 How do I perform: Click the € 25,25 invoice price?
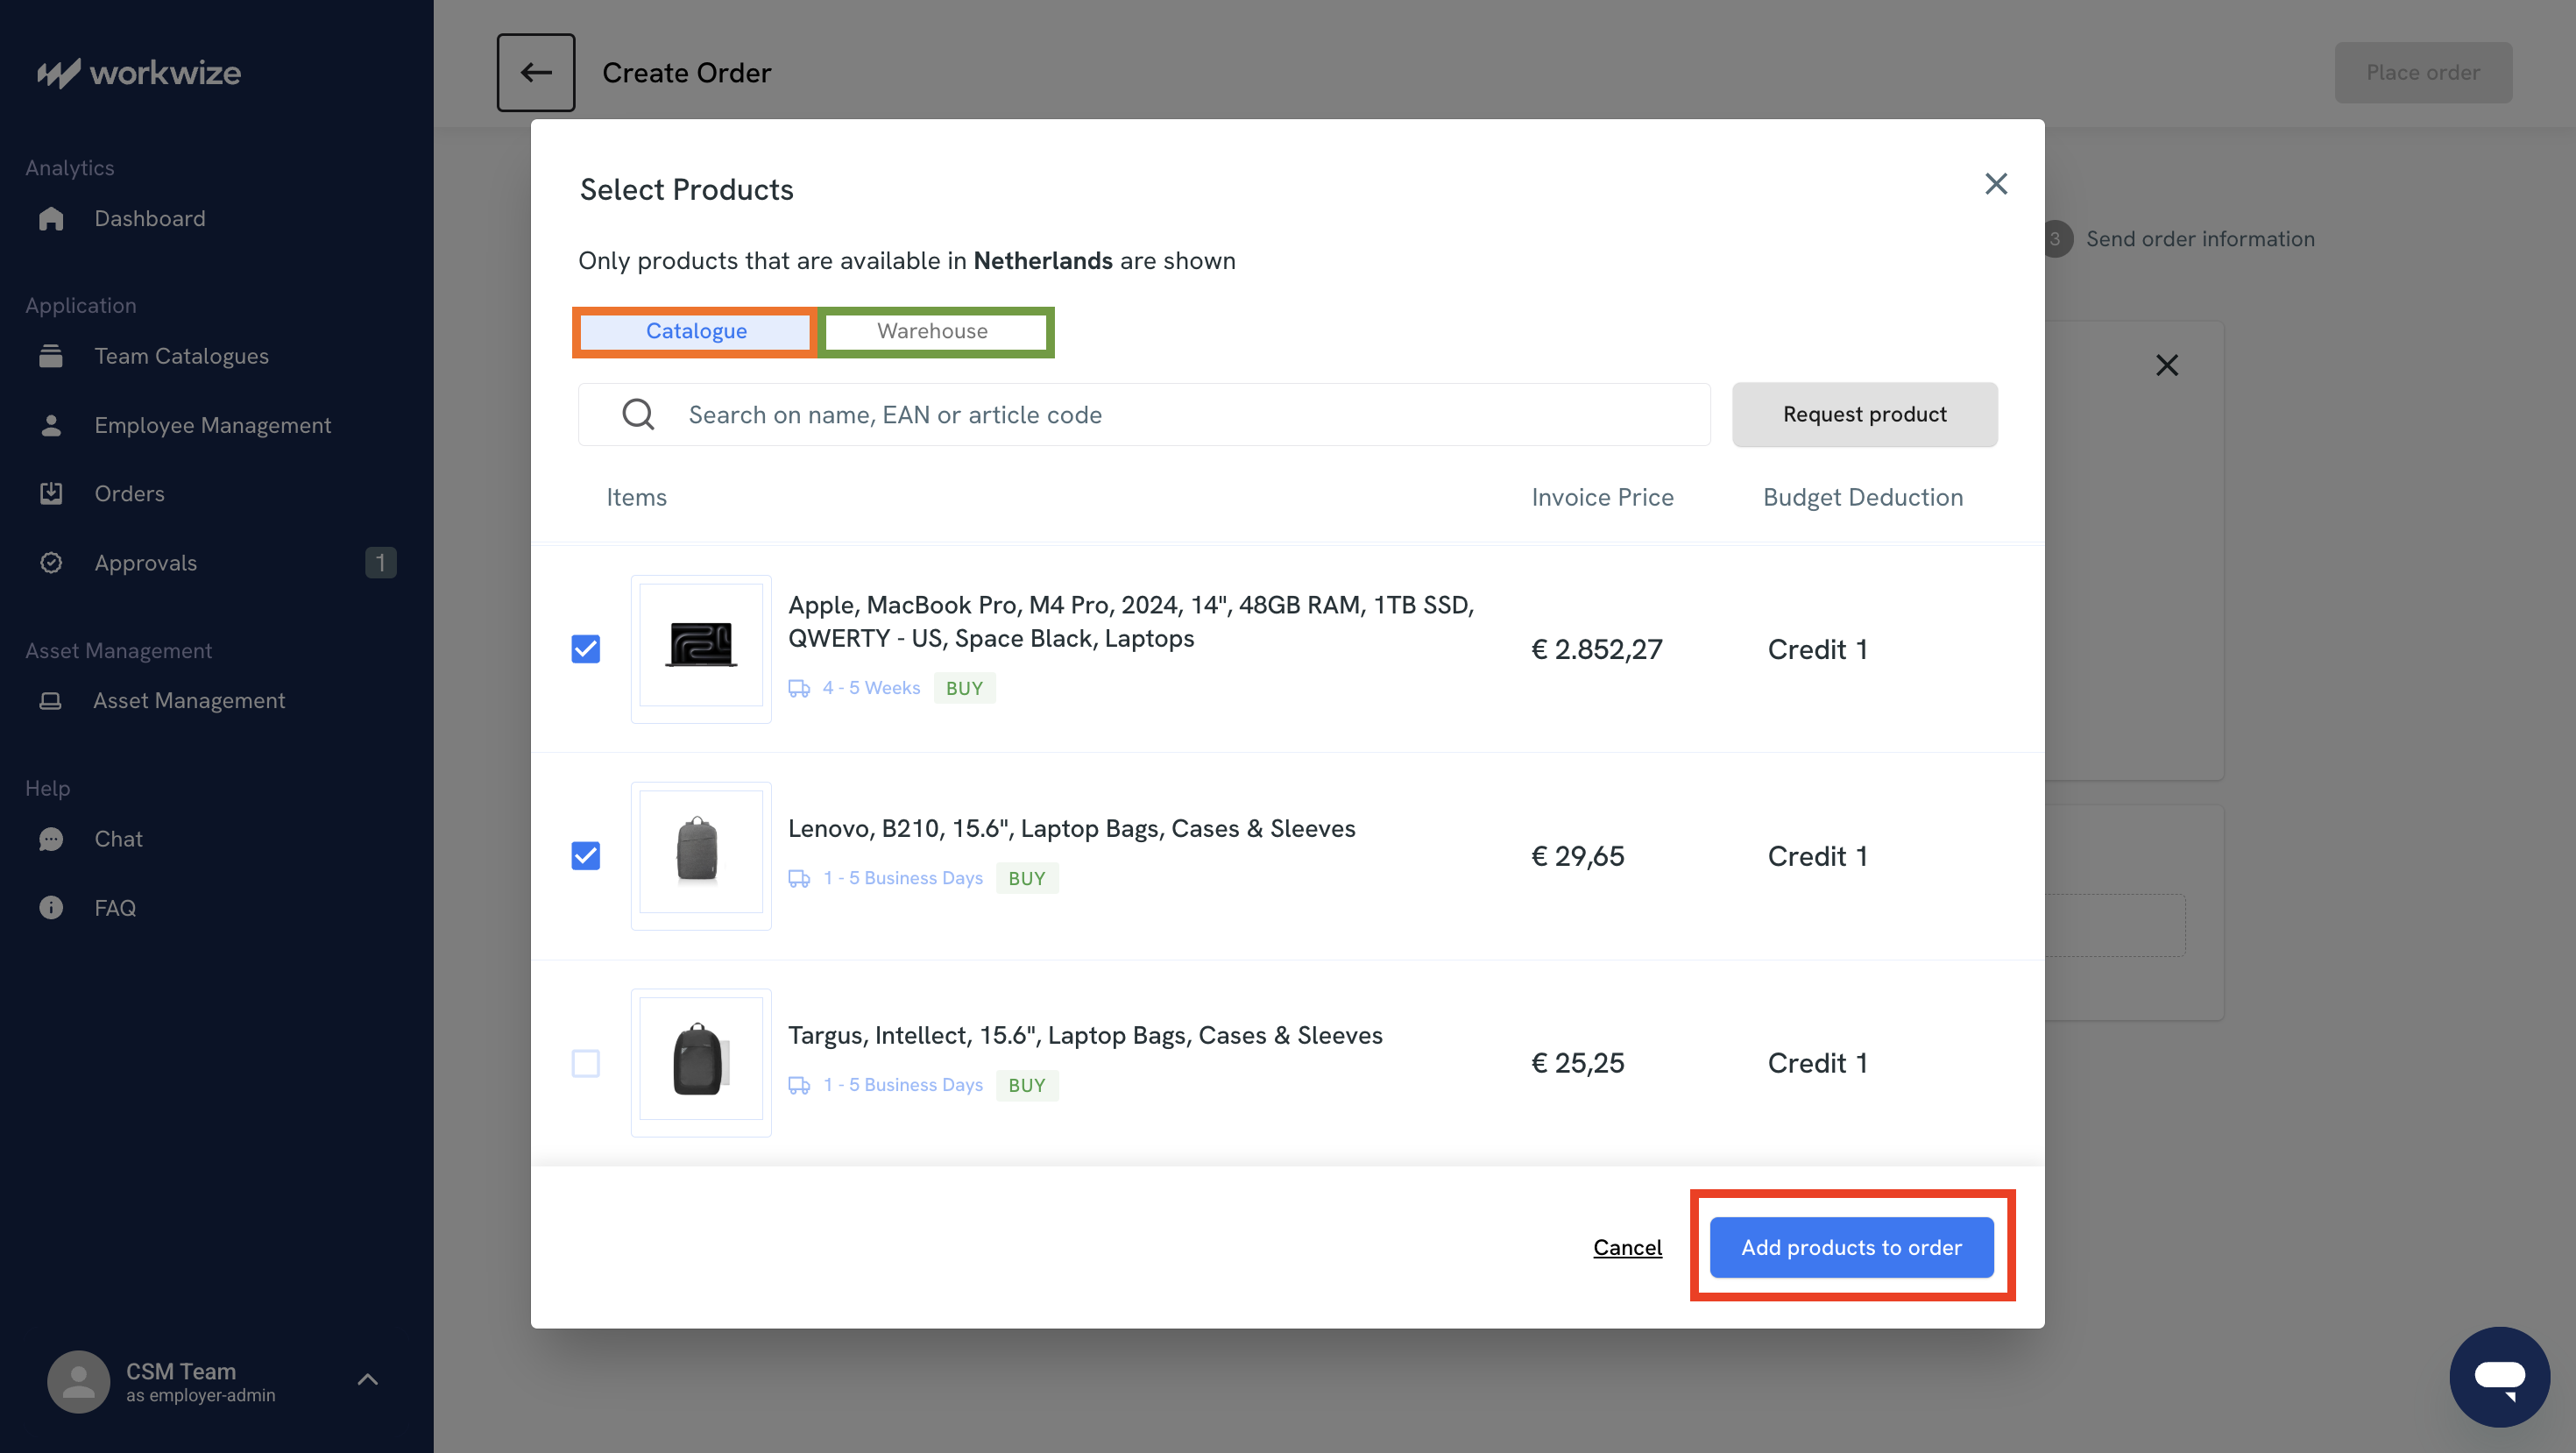[x=1578, y=1063]
